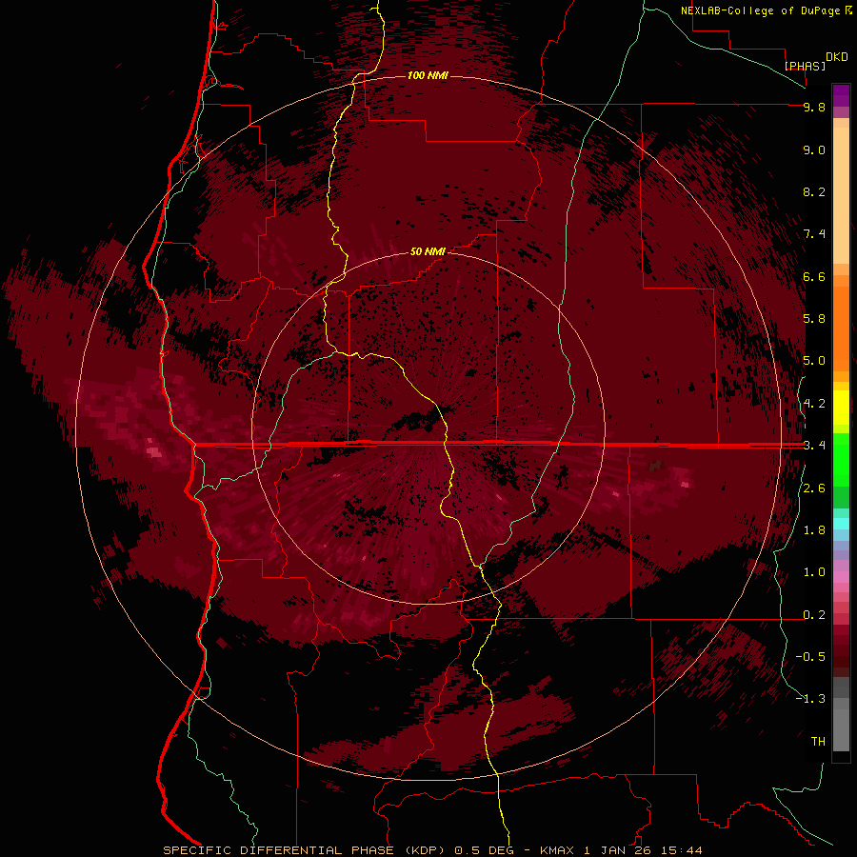
Task: Click the 9.0 value on the color scale
Action: [x=814, y=149]
